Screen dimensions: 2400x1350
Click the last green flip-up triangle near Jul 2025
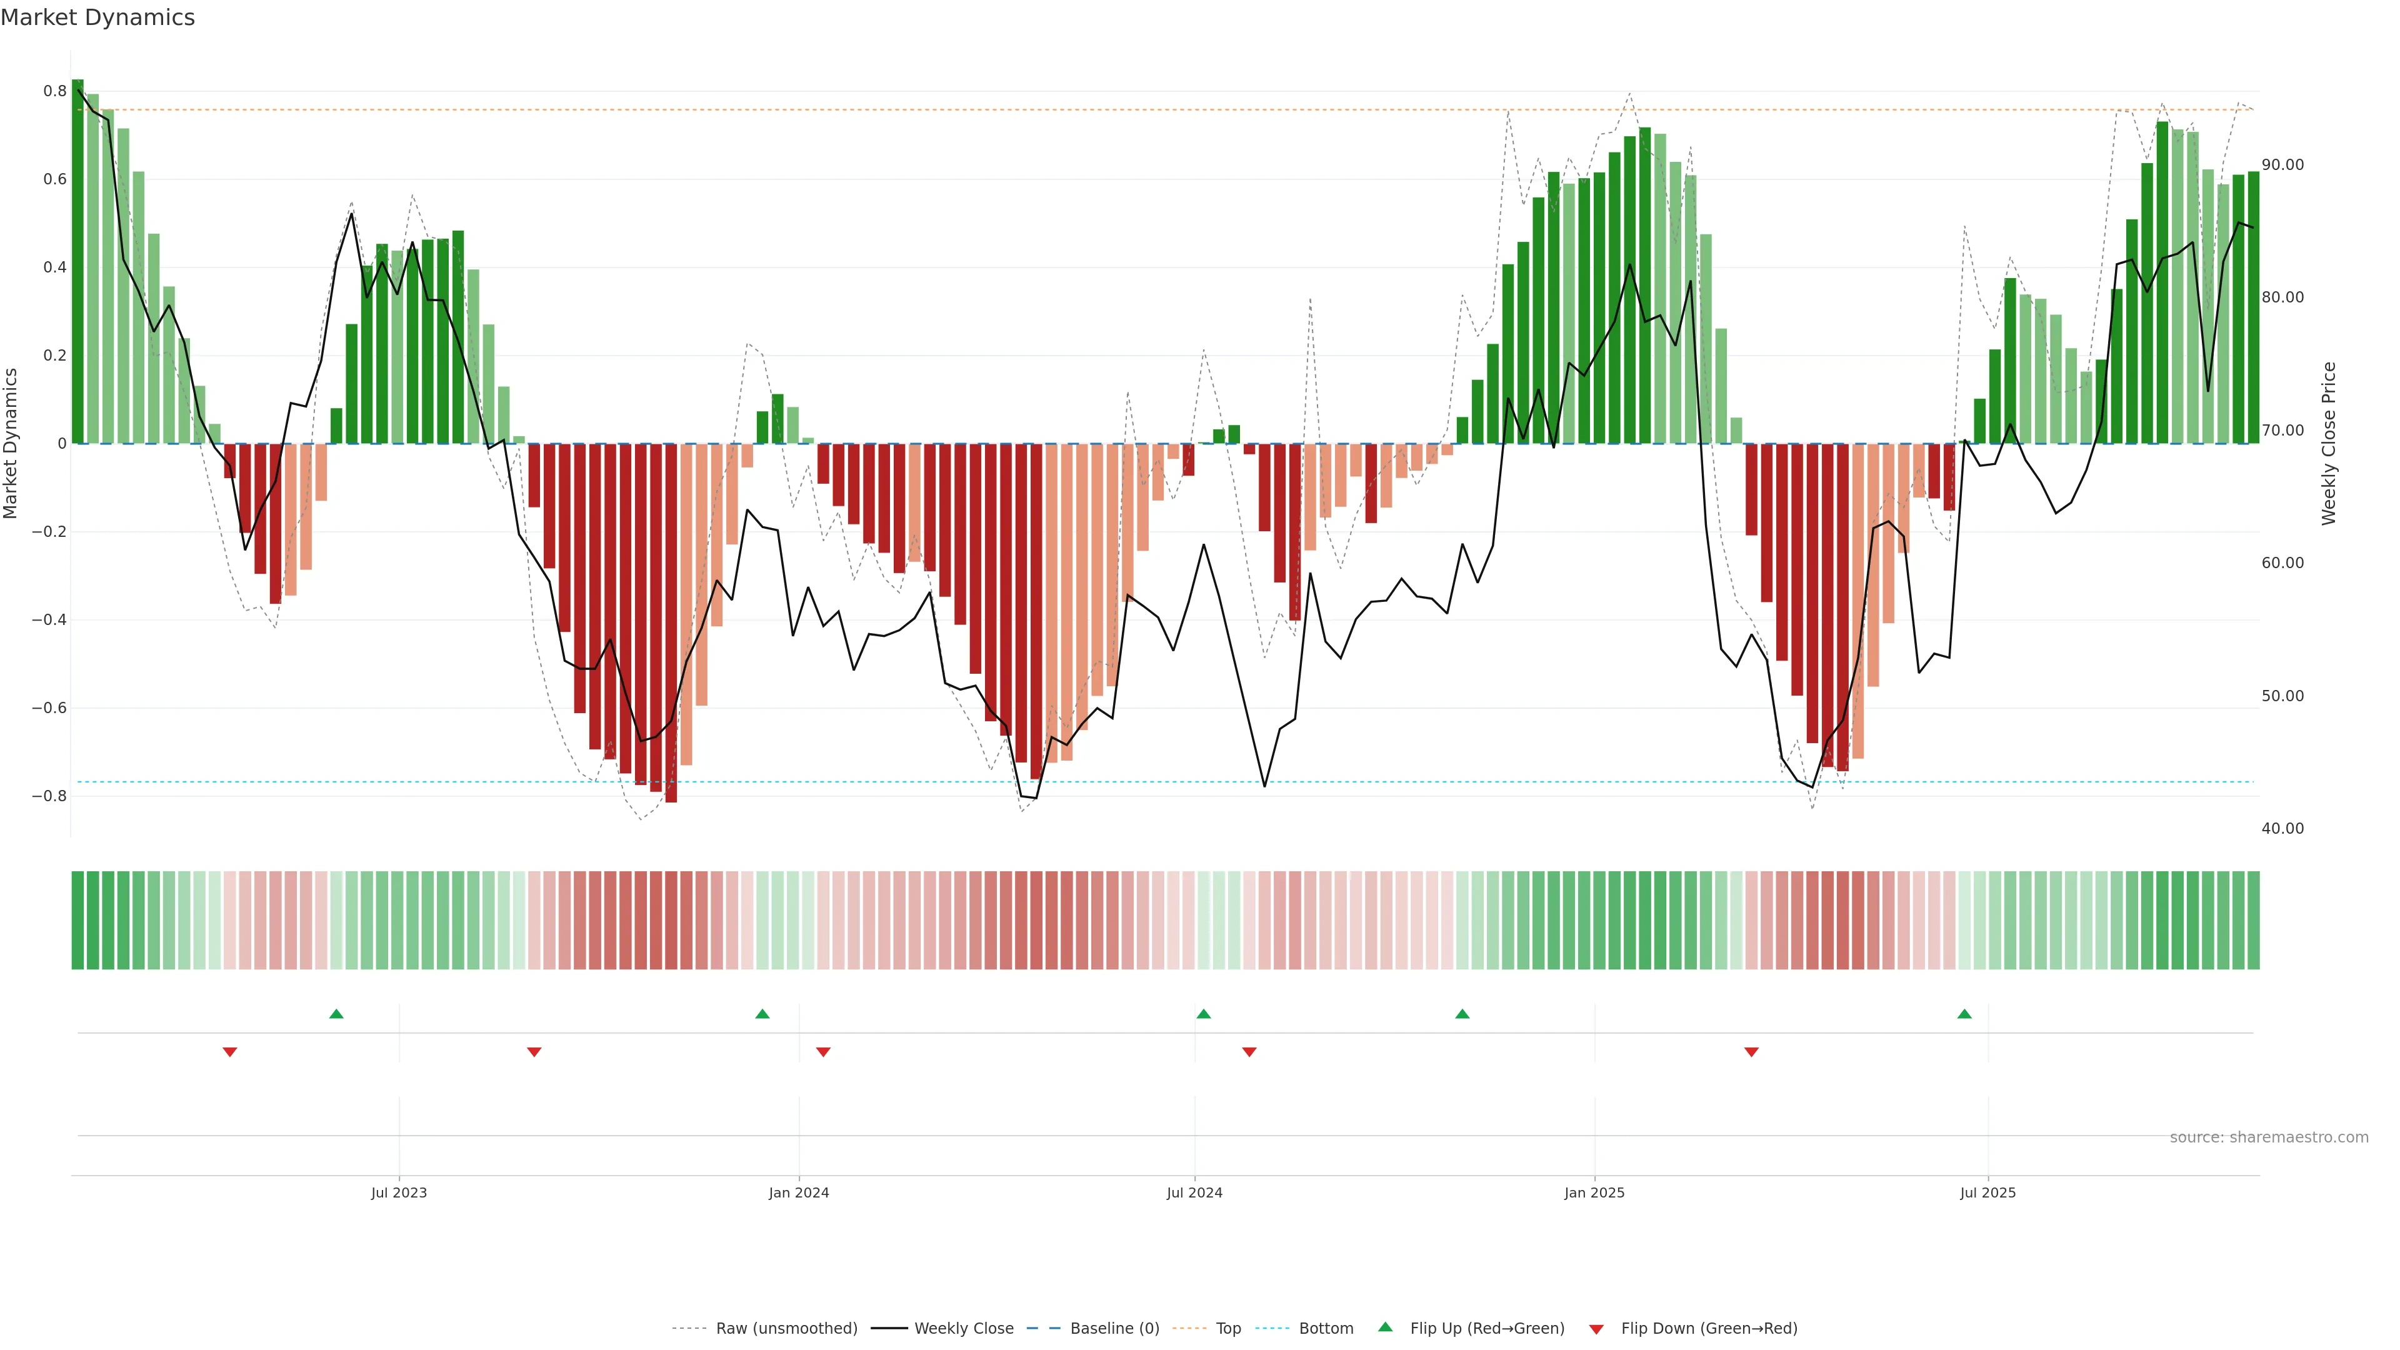pyautogui.click(x=1964, y=1014)
